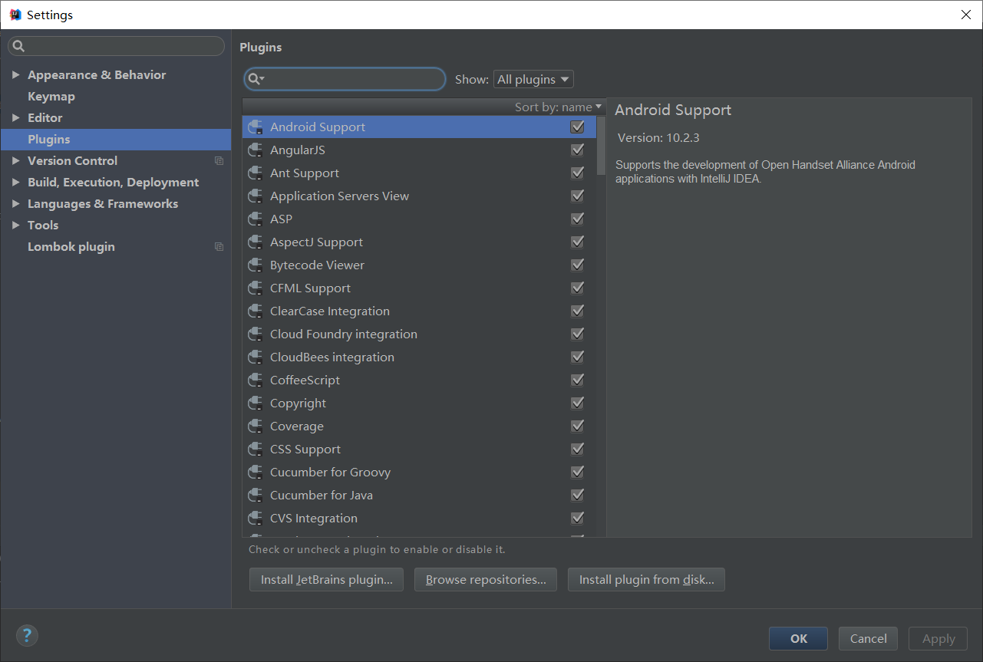Click the Lombok plugin project-level icon
This screenshot has width=983, height=662.
[219, 247]
